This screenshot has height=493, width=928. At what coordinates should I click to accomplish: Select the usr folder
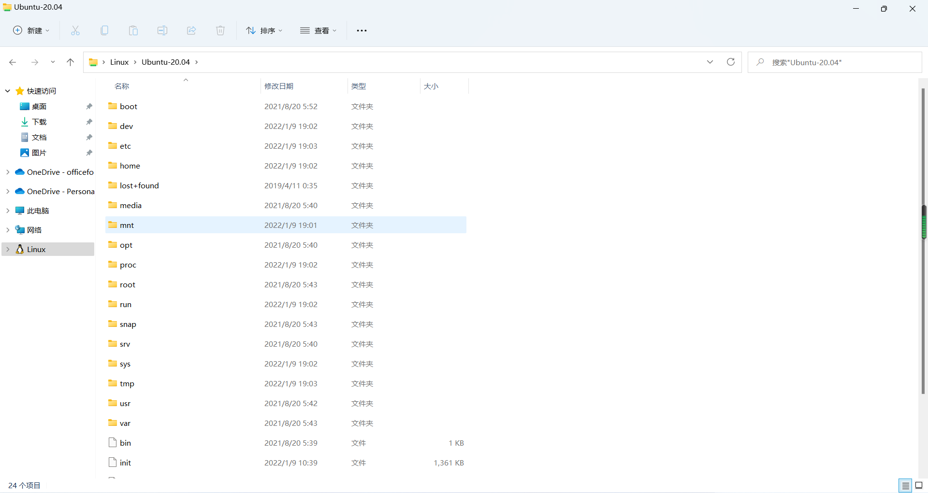pos(286,403)
